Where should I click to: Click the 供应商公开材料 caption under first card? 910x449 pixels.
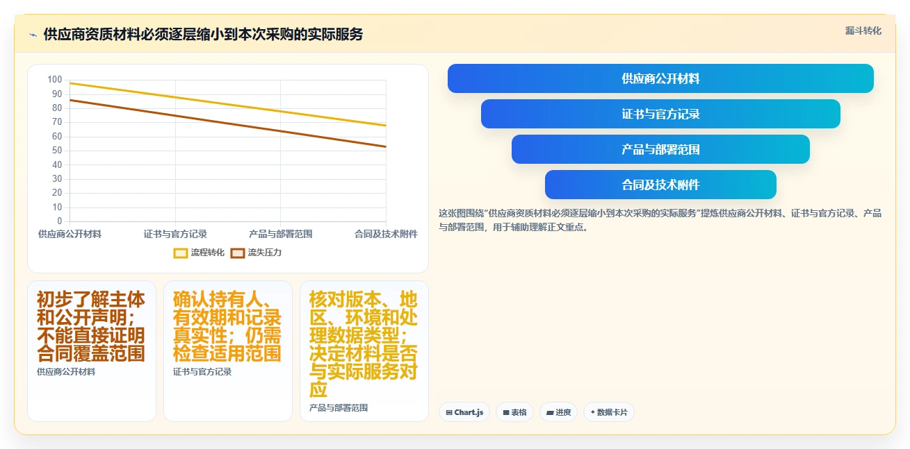coord(66,372)
